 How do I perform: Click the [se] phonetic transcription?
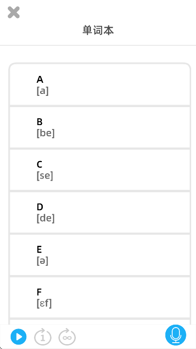(x=45, y=176)
